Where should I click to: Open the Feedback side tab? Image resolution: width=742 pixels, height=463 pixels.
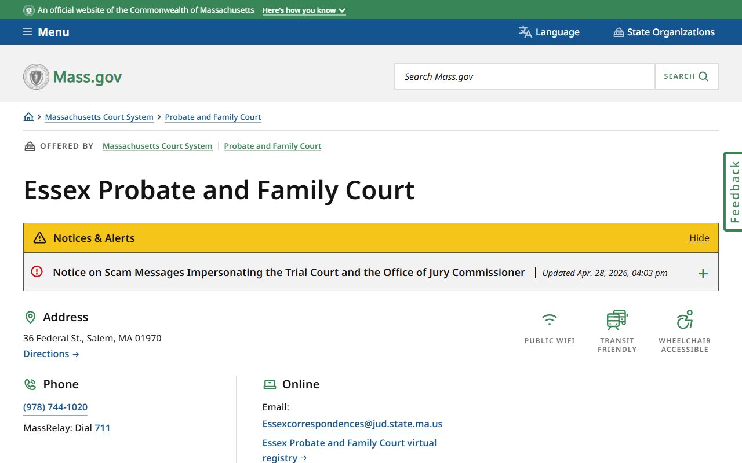[733, 192]
